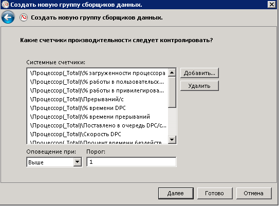Click the counter list scrollbar thumb
This screenshot has width=279, height=206.
pos(172,92)
